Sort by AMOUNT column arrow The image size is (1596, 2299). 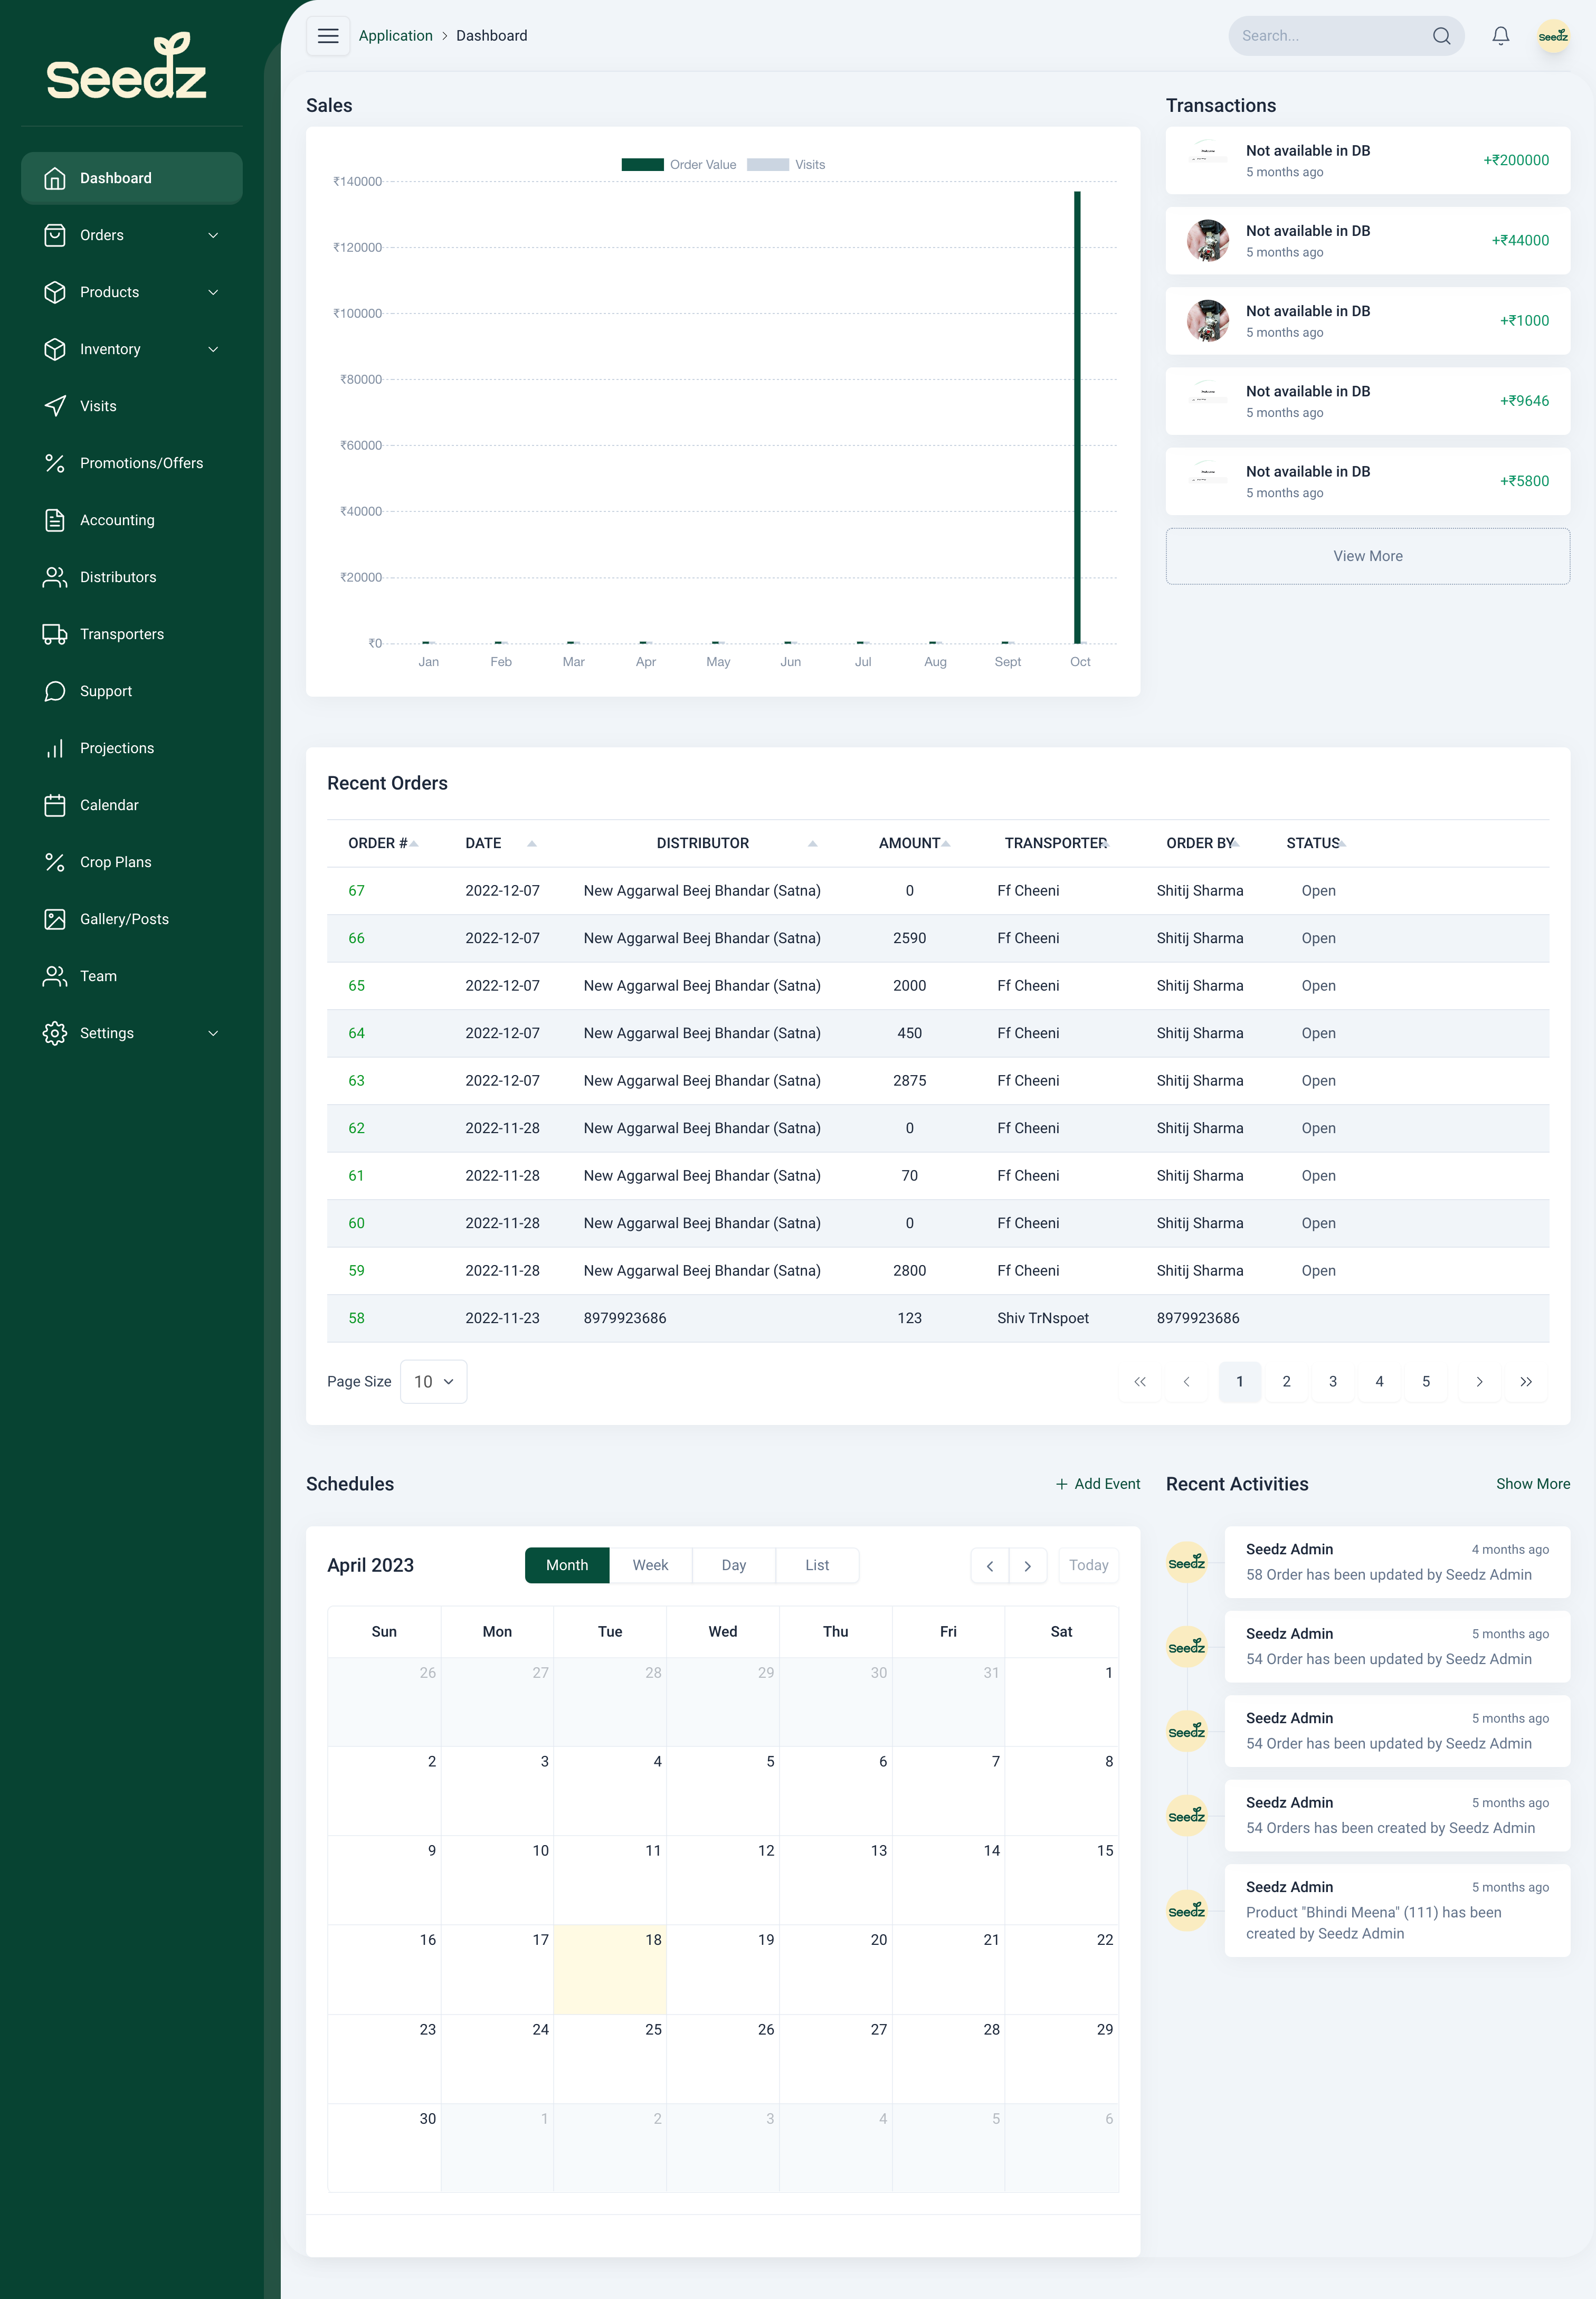point(946,844)
